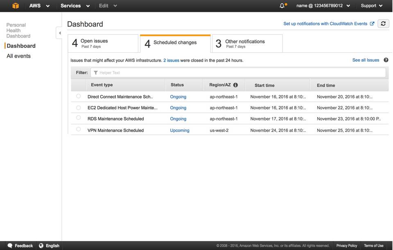Click the AWS logo cube icon
393x250 pixels.
(x=16, y=6)
